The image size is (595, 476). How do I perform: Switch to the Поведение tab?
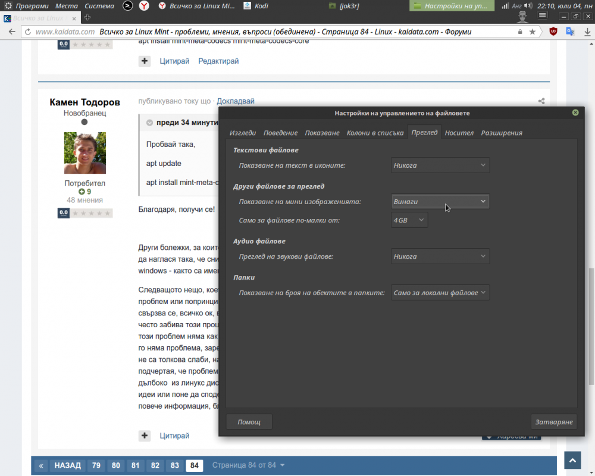point(280,133)
